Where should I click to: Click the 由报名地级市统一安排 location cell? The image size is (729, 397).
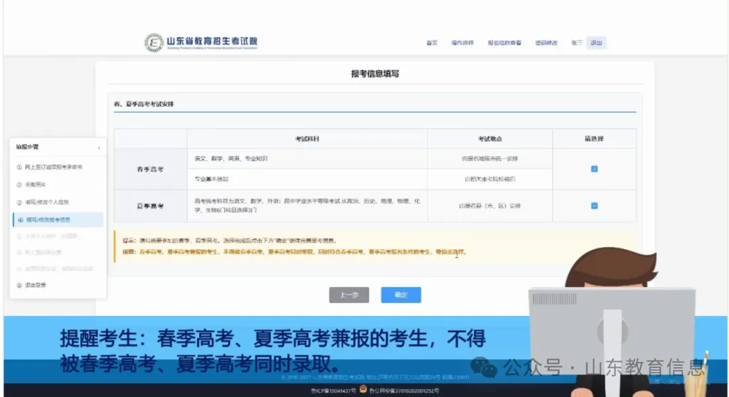pyautogui.click(x=490, y=159)
